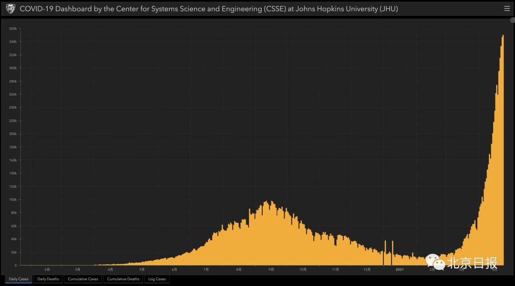Click the 0 label on the y-axis

tap(16, 266)
